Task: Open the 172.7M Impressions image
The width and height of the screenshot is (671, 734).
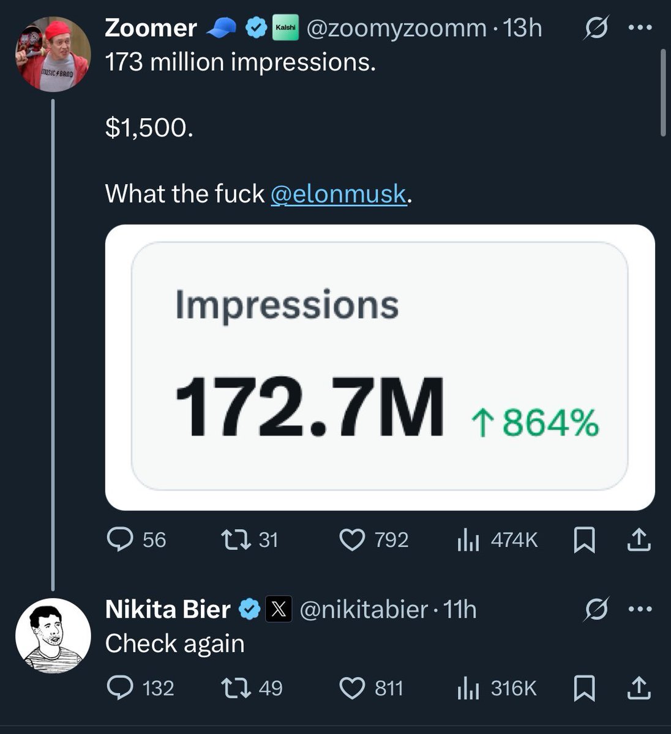Action: click(380, 367)
